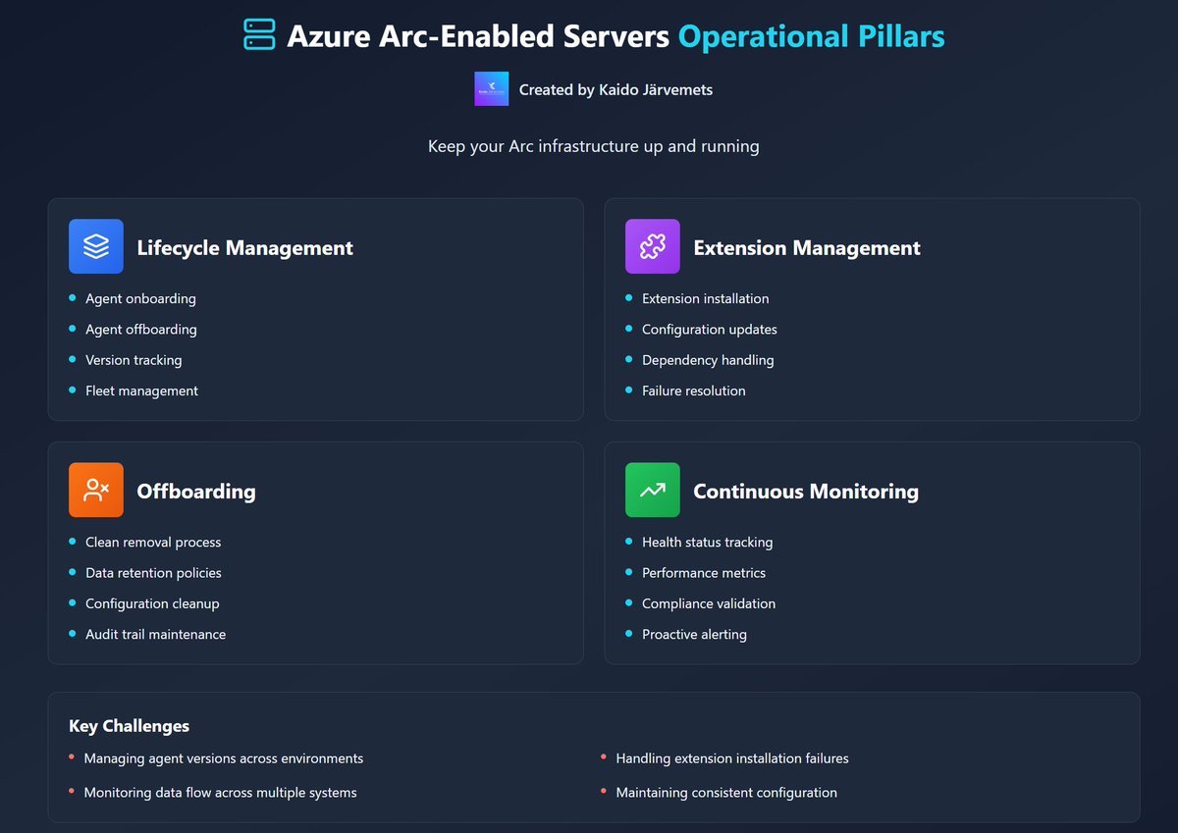Click 'Configuration updates' list item
1178x833 pixels.
point(710,330)
